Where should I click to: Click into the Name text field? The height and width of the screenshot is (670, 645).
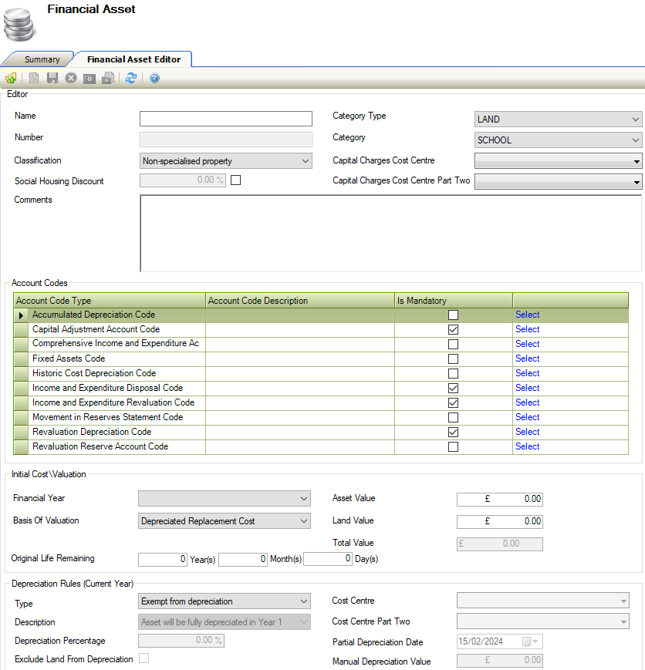click(x=225, y=119)
